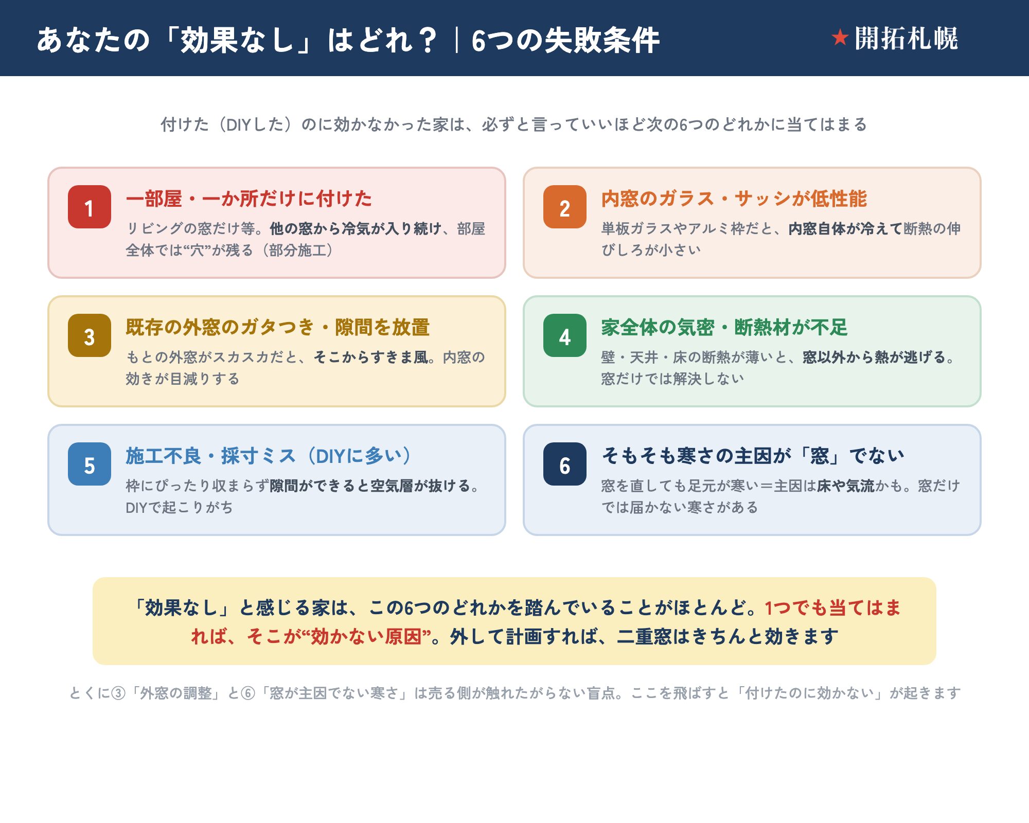Click the header text 6つの失敗条件
1029x823 pixels.
[x=565, y=40]
